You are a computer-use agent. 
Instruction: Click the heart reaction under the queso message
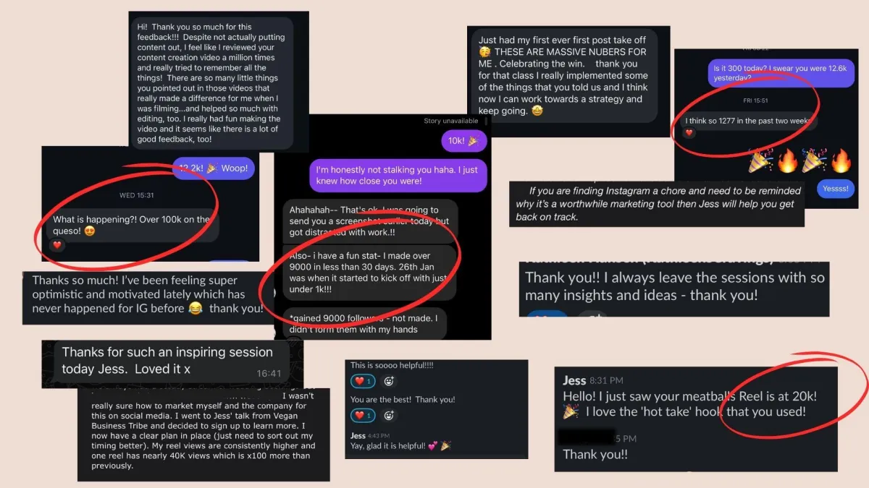57,246
